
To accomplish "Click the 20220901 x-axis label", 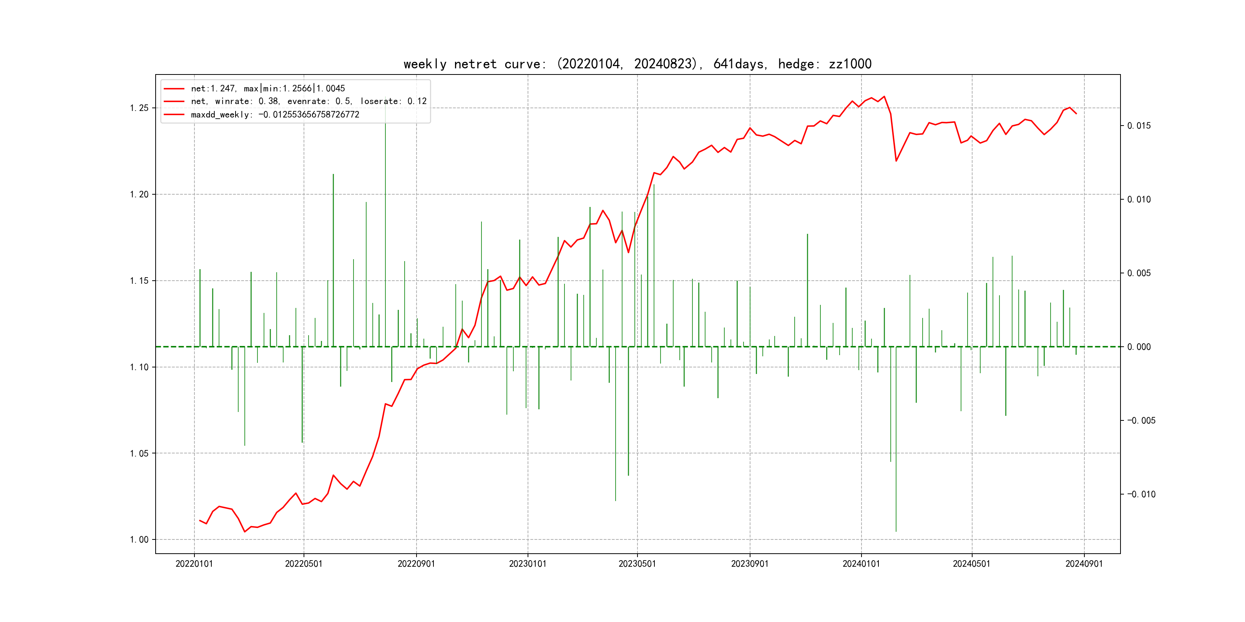I will [416, 564].
